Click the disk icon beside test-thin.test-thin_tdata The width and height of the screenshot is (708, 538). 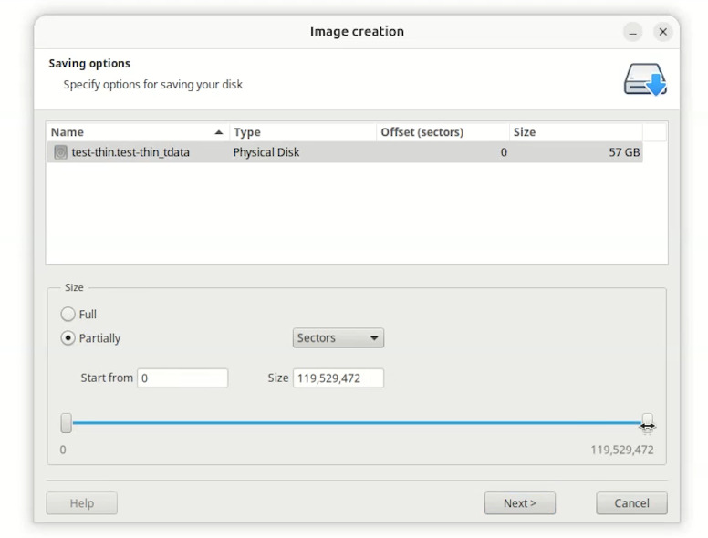pyautogui.click(x=60, y=152)
